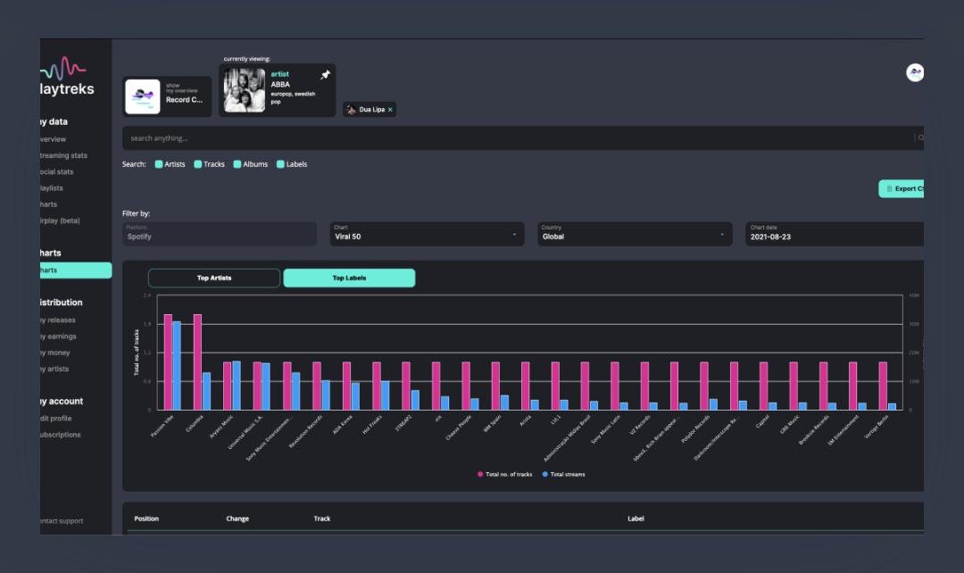Image resolution: width=964 pixels, height=573 pixels.
Task: Remove the Dua Lipa tag via X
Action: click(x=390, y=110)
